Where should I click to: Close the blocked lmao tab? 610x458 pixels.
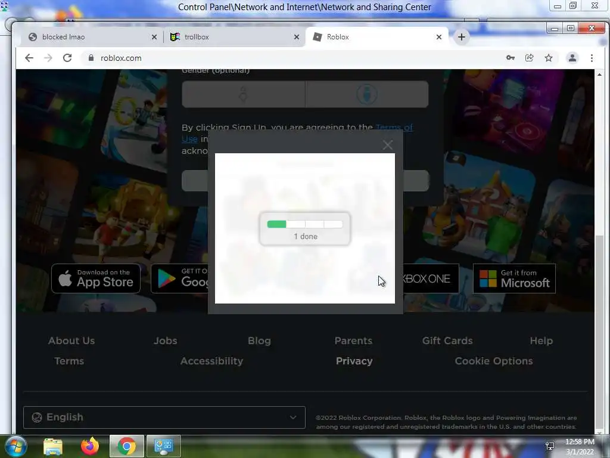(x=154, y=37)
